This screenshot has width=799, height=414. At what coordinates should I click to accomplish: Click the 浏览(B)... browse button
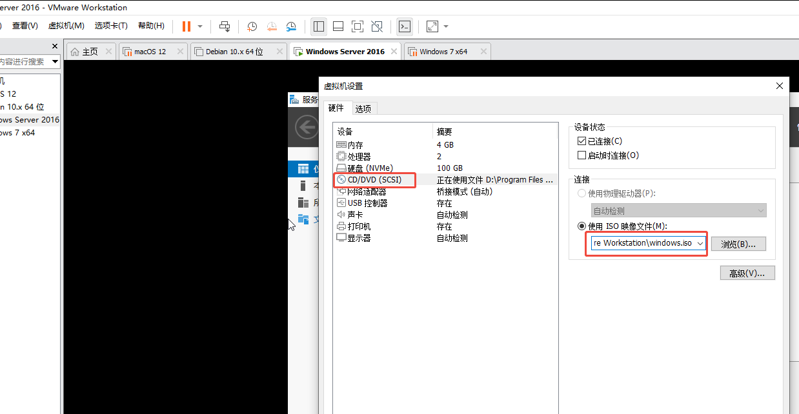tap(738, 244)
